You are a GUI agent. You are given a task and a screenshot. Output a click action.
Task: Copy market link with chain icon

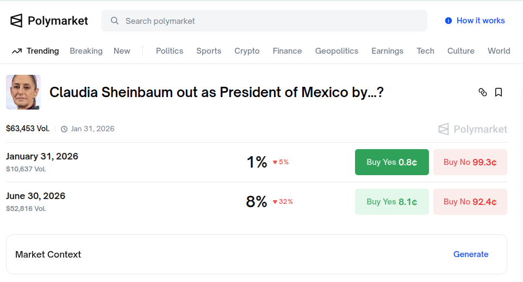click(x=482, y=92)
